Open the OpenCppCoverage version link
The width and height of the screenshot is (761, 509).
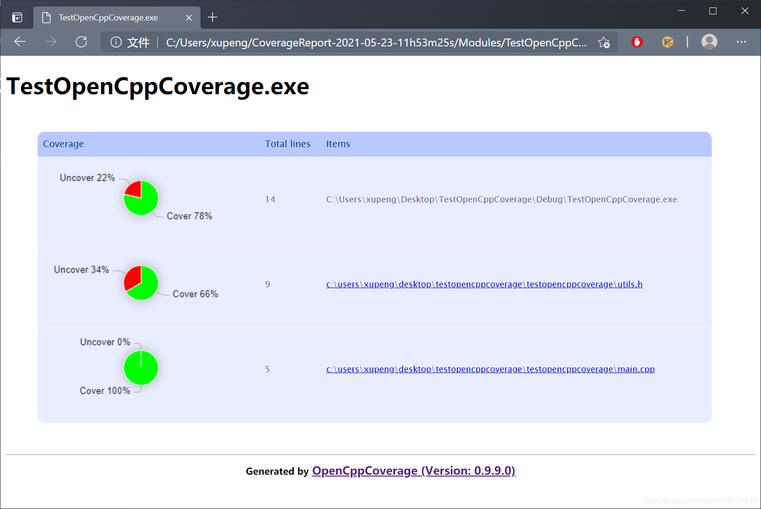pos(414,471)
